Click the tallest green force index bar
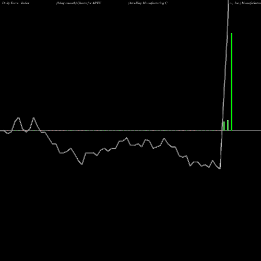This screenshot has height=261, width=261. click(x=231, y=81)
